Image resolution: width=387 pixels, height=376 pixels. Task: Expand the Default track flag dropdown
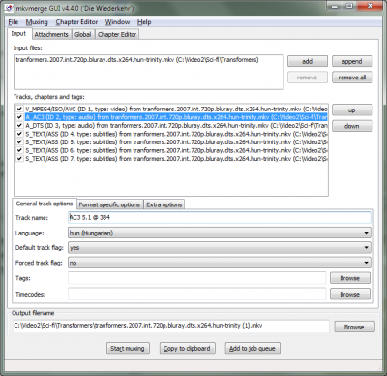point(220,248)
